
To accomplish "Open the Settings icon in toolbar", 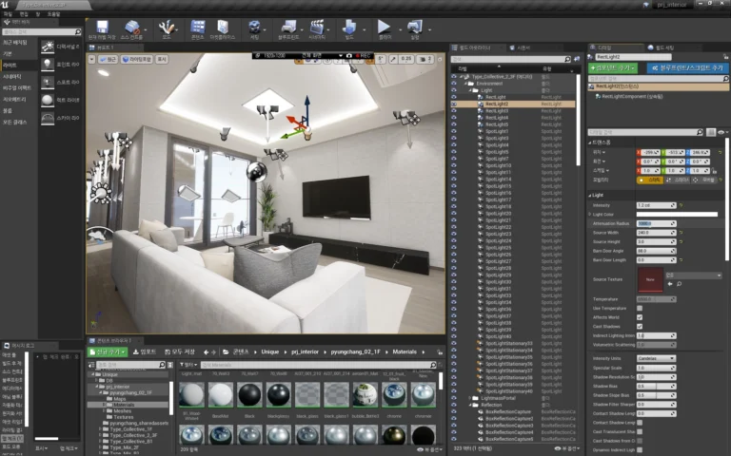I will [x=254, y=27].
